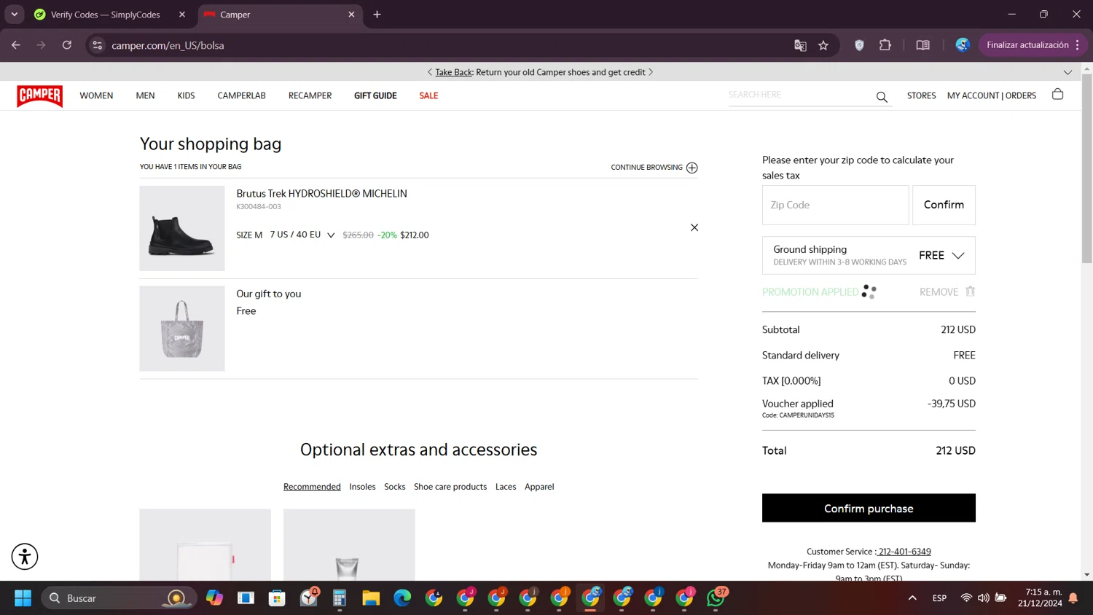The height and width of the screenshot is (615, 1093).
Task: Select the Shoe care products tab
Action: (x=450, y=487)
